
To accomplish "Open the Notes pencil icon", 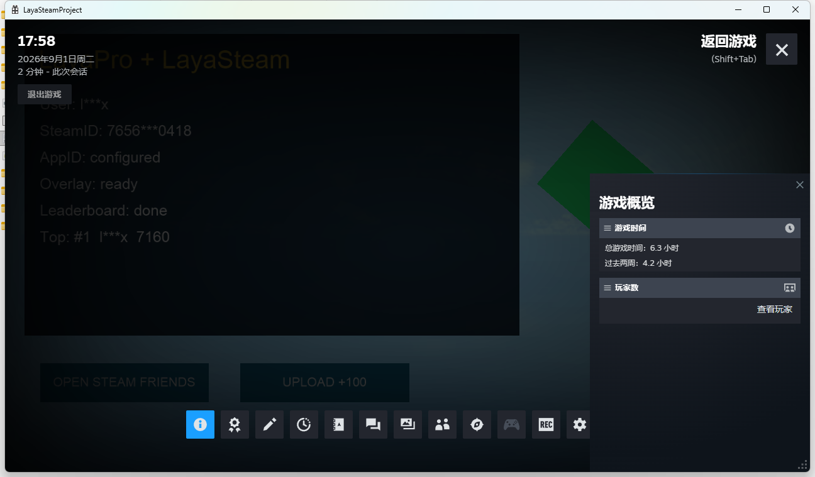I will (x=269, y=424).
